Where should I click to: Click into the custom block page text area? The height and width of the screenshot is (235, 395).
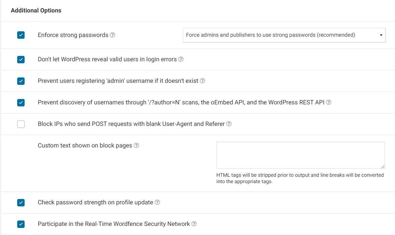300,155
